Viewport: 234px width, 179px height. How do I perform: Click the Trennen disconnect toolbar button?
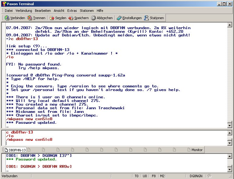pyautogui.click(x=36, y=18)
